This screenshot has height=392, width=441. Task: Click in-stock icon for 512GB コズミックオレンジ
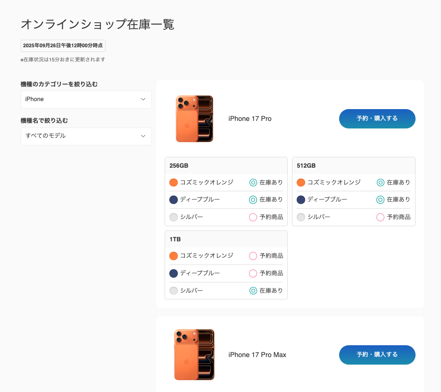coord(381,182)
